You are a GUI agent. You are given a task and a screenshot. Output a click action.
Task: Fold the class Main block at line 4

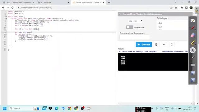coord(7,16)
